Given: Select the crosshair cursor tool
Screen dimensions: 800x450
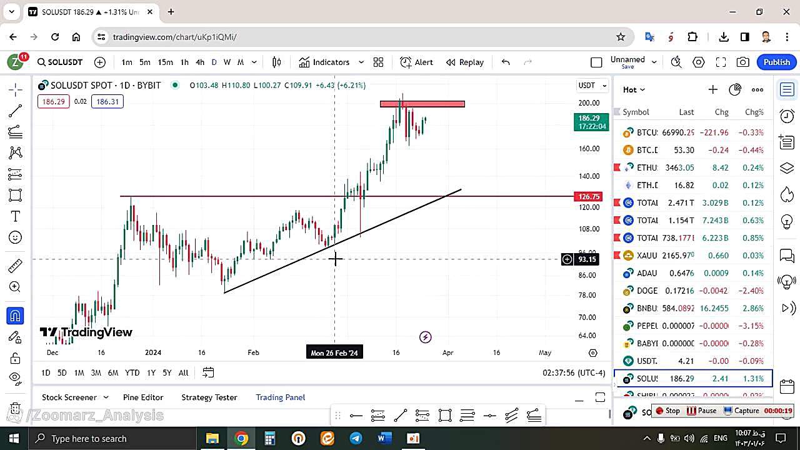Looking at the screenshot, I should pyautogui.click(x=16, y=89).
